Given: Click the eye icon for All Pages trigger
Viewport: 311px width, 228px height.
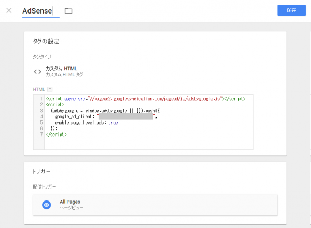Looking at the screenshot, I should (47, 205).
